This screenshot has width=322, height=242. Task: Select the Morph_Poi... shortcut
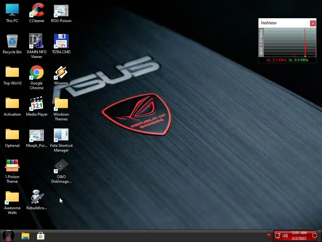coord(36,138)
